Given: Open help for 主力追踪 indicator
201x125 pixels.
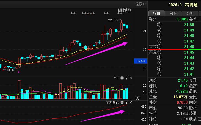Looking at the screenshot, I should 127,102.
